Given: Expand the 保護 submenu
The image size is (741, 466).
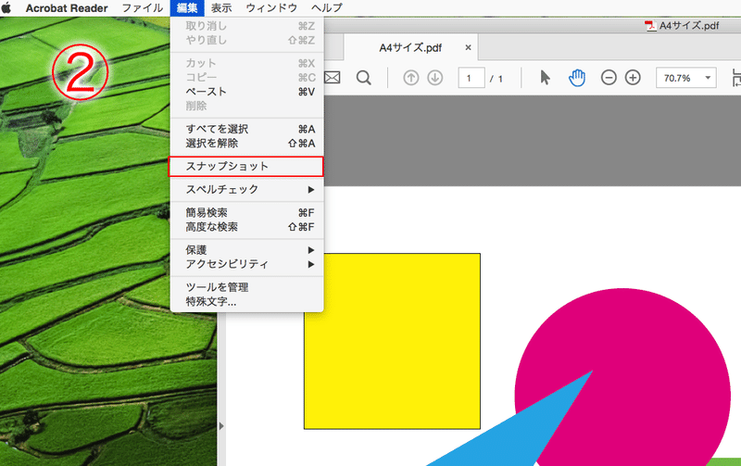Looking at the screenshot, I should 246,250.
